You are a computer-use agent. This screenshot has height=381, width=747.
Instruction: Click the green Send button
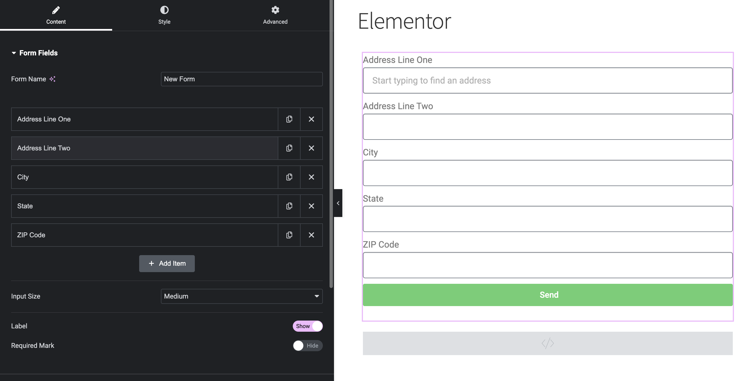pyautogui.click(x=549, y=295)
